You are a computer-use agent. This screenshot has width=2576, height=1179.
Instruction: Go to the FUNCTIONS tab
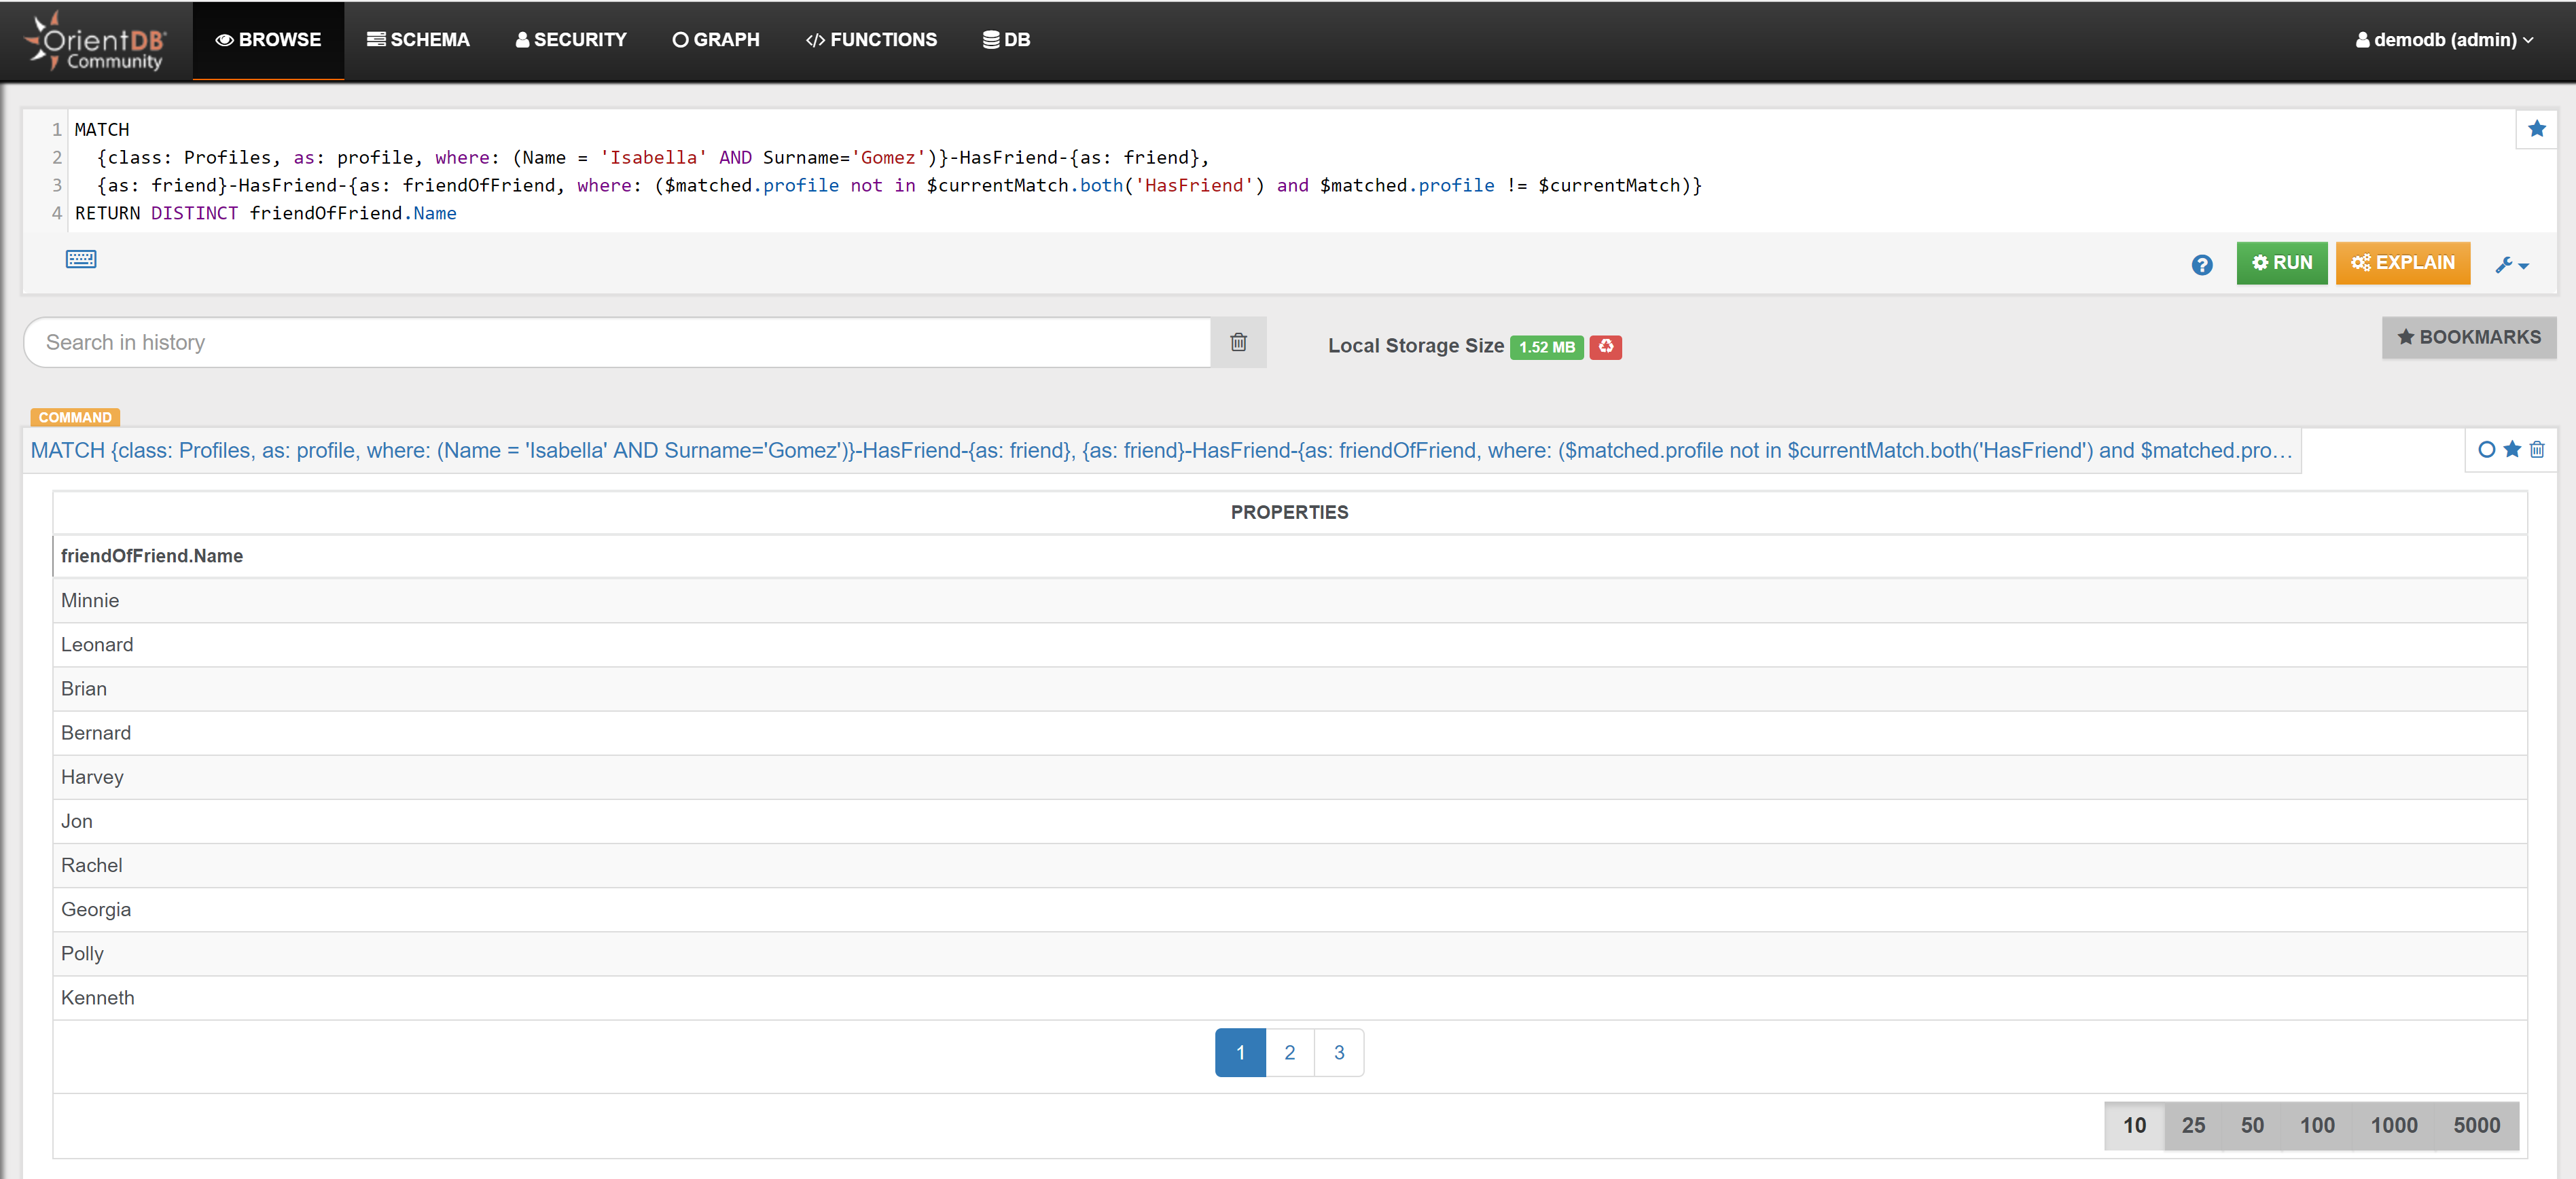871,40
